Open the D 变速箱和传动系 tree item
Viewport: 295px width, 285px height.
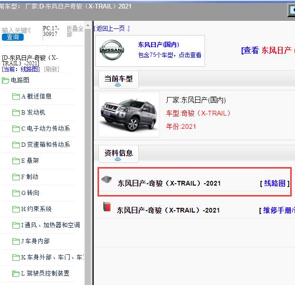(x=45, y=145)
